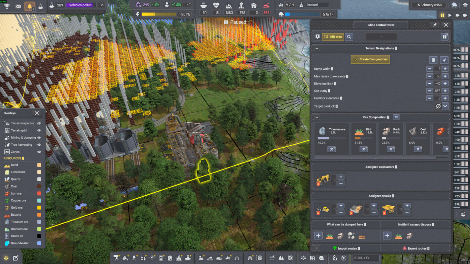Click the Groundwater resource row
This screenshot has width=470, height=264.
tap(22, 243)
